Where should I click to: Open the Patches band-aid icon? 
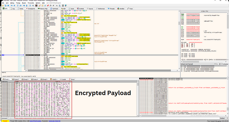(40, 5)
